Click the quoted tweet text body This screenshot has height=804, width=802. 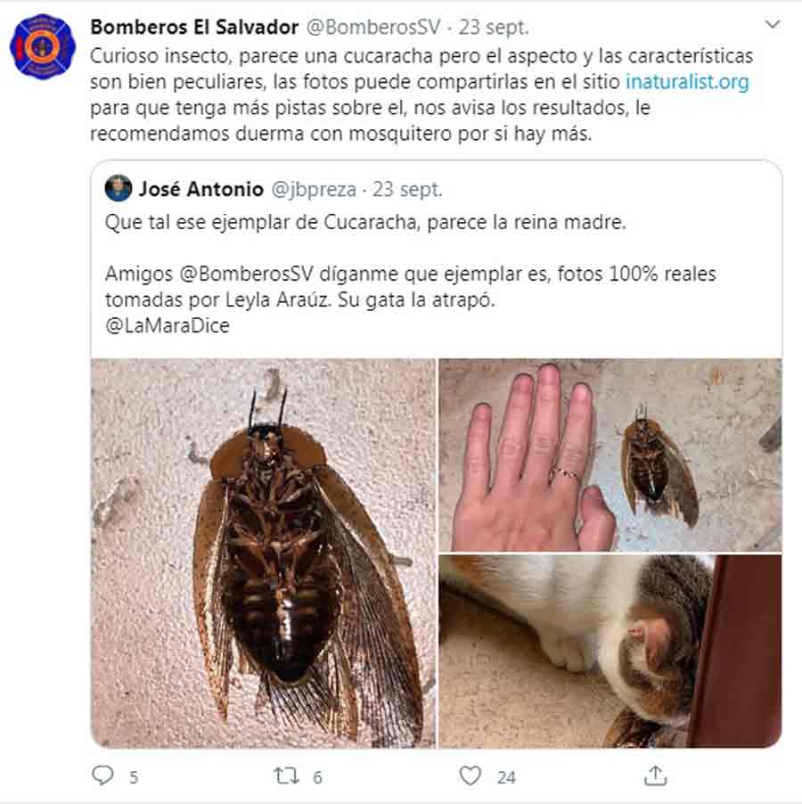click(x=411, y=274)
